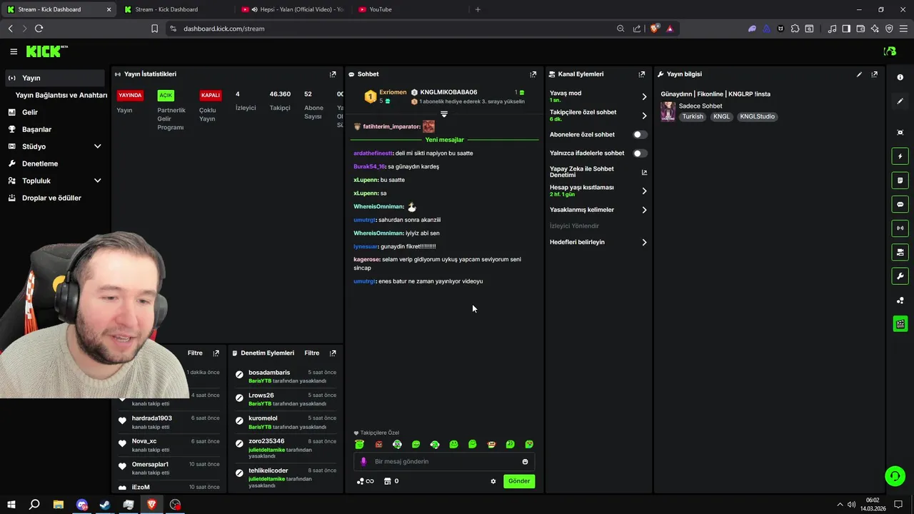Open File Explorer from the taskbar

pos(58,505)
